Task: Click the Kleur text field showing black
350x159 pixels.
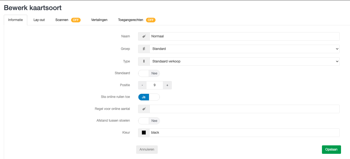Action: (x=245, y=133)
